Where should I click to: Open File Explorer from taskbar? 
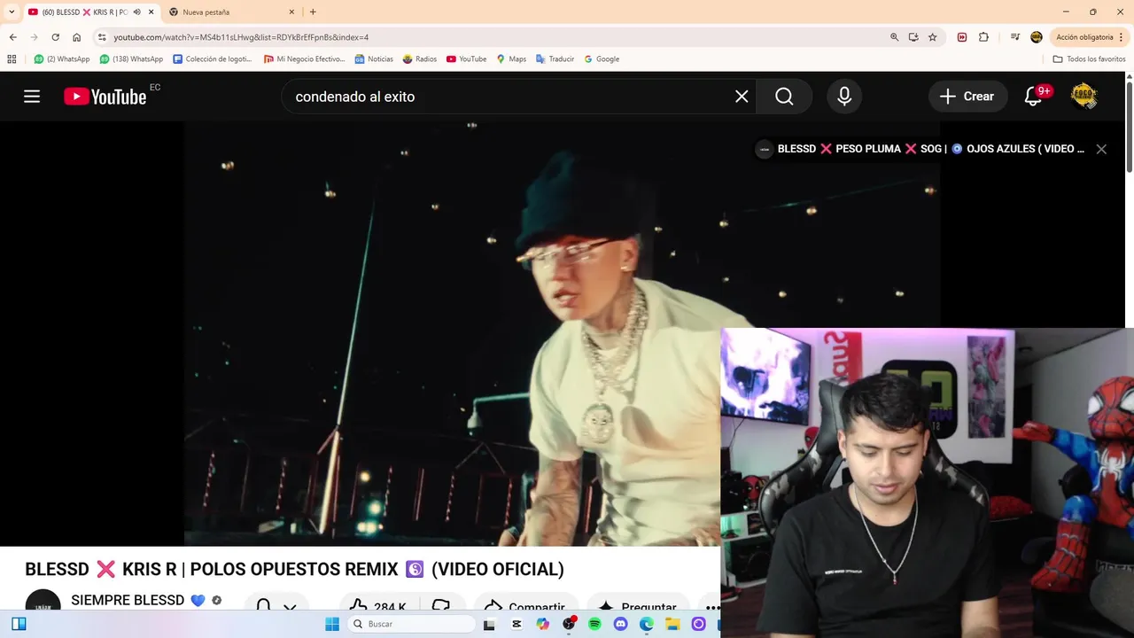click(672, 624)
